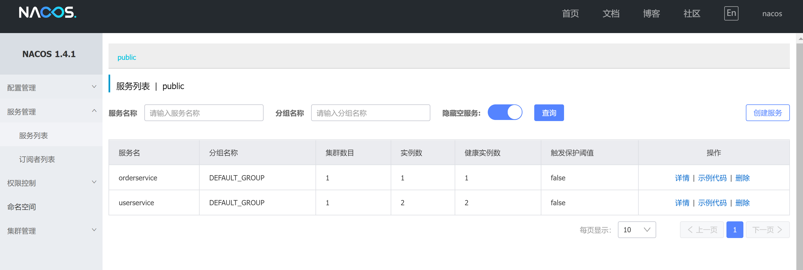The image size is (803, 270).
Task: Click the NACOS logo
Action: coord(47,13)
